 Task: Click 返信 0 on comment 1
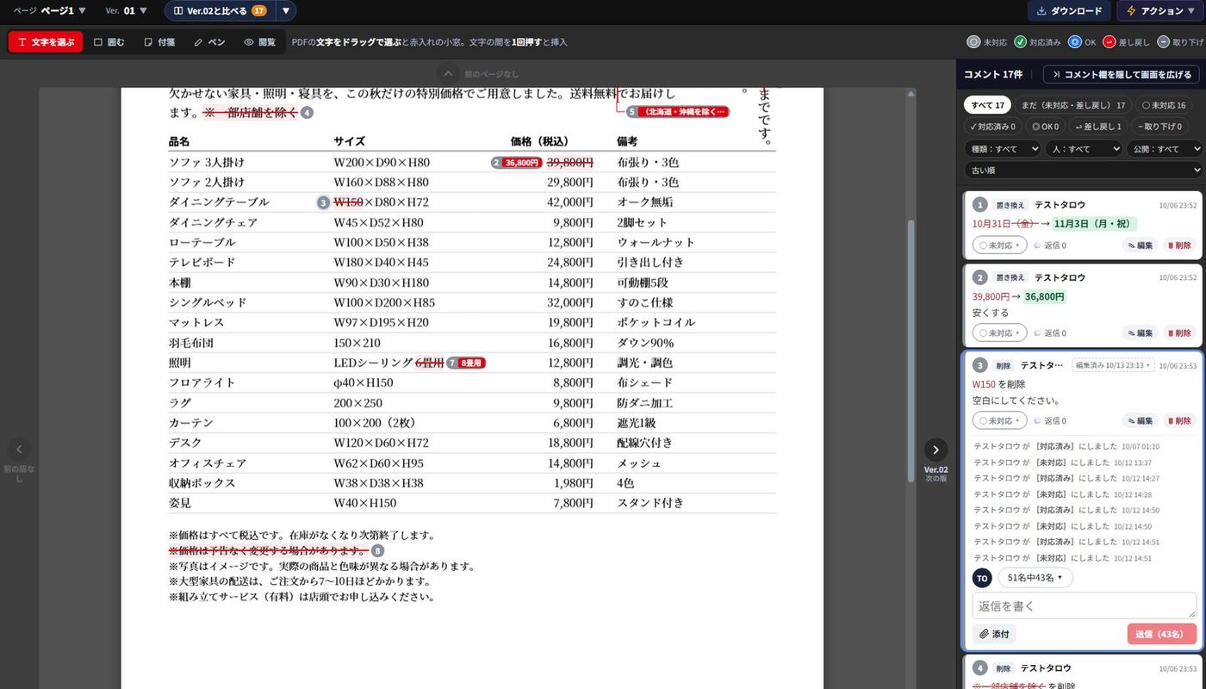[x=1050, y=245]
